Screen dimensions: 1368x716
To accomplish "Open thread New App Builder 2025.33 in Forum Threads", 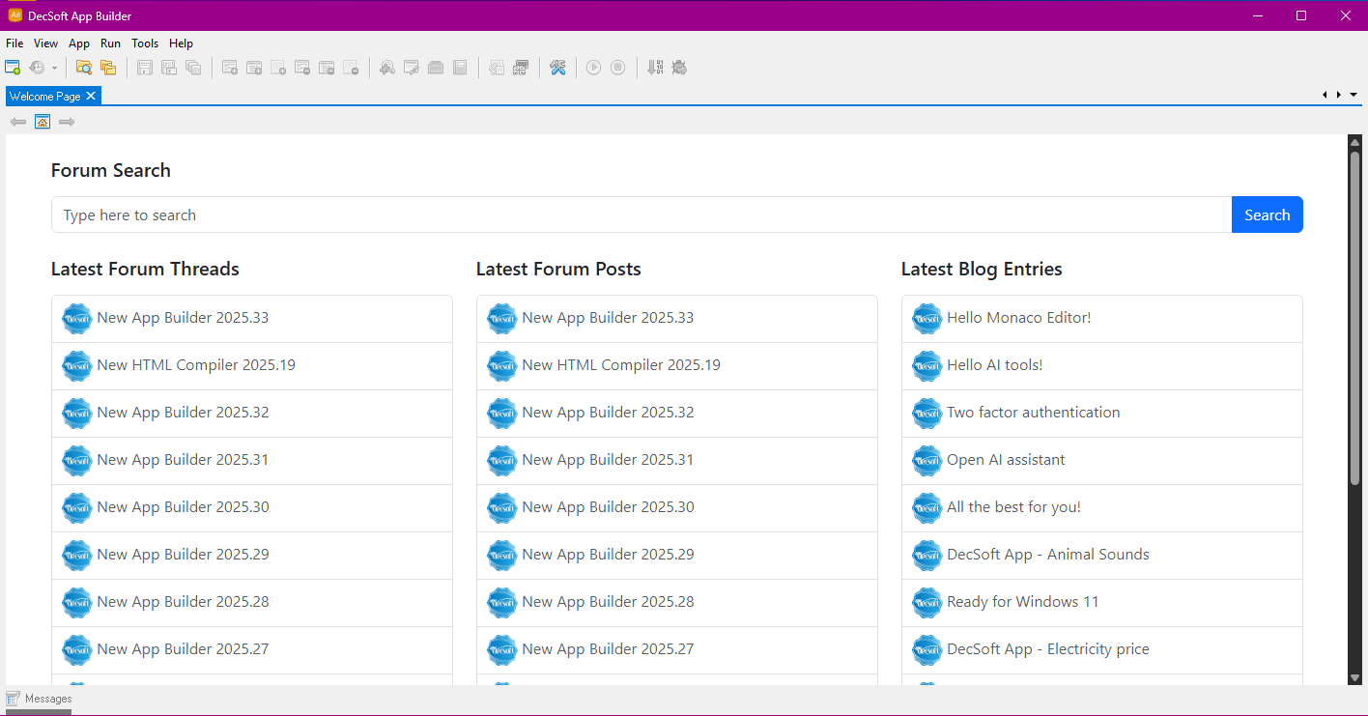I will 251,319.
